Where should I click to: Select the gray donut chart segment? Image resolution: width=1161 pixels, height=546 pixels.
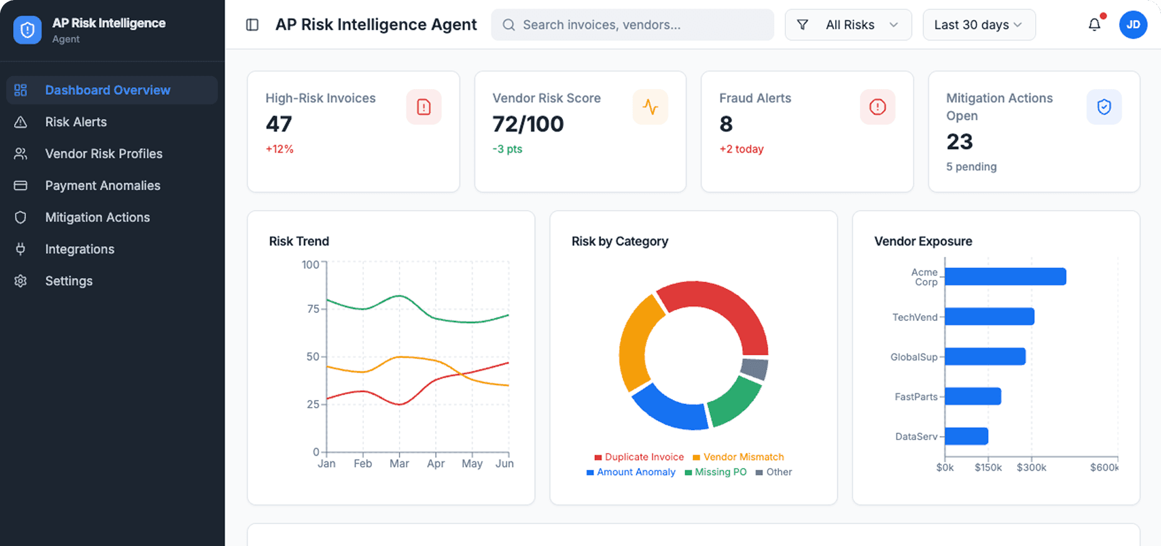point(755,368)
